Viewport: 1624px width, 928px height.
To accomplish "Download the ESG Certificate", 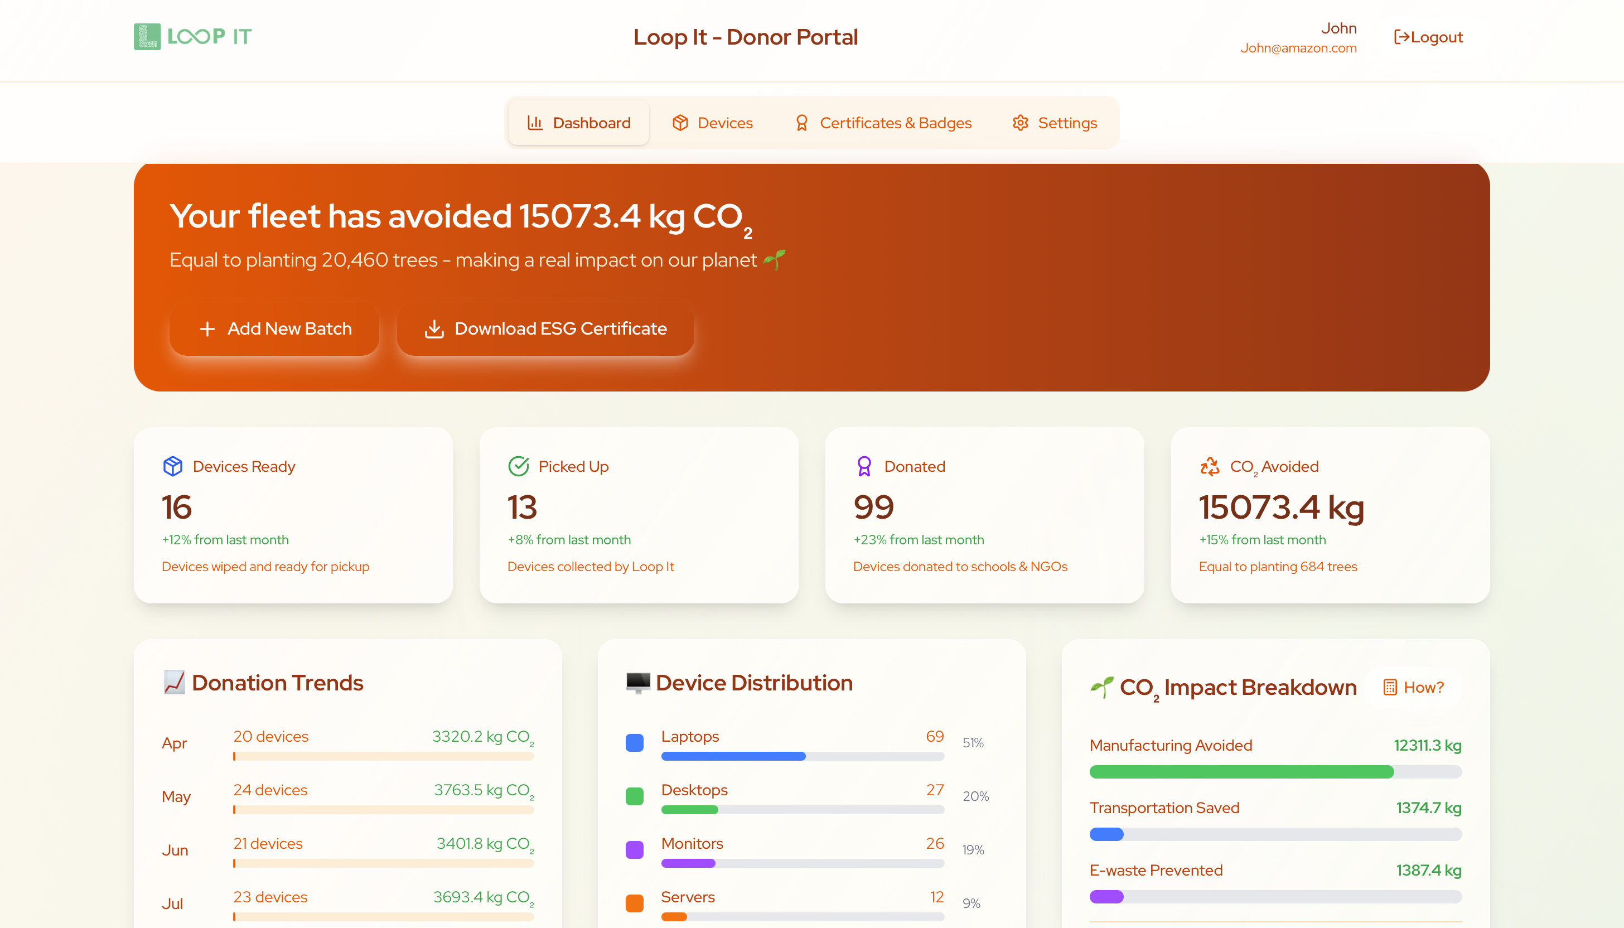I will point(545,329).
